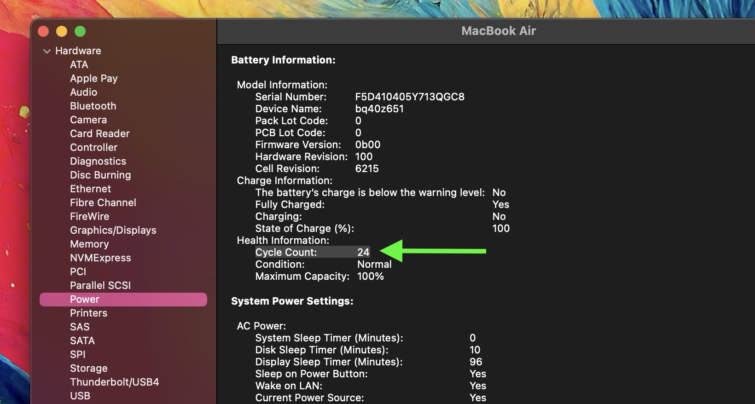Click the Wake on LAN row label

289,386
